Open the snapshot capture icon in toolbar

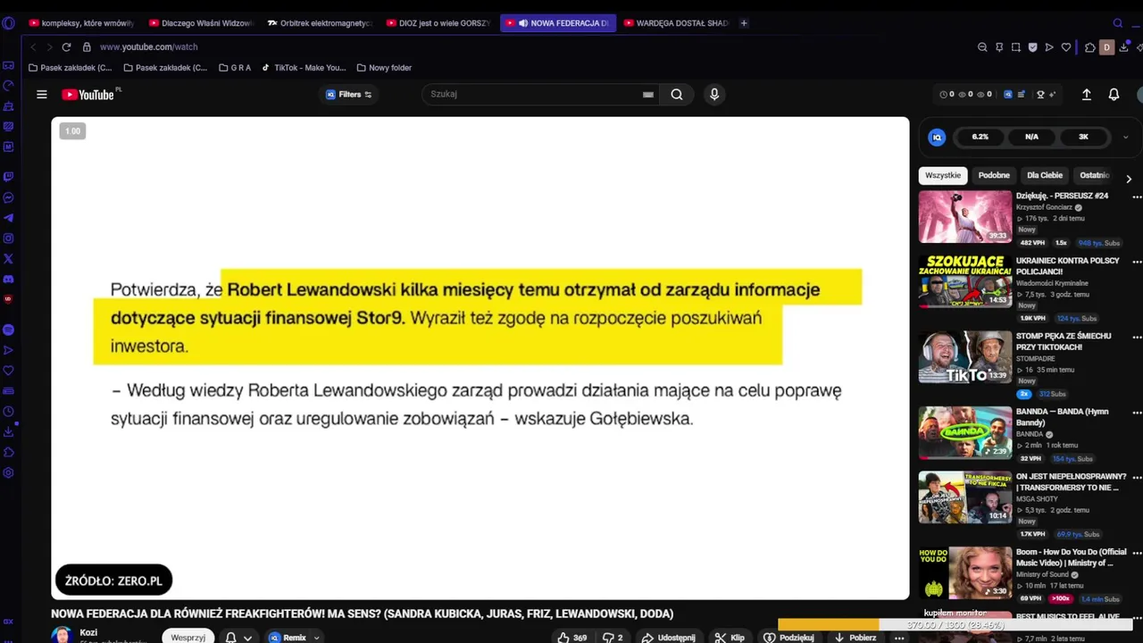coord(1016,47)
